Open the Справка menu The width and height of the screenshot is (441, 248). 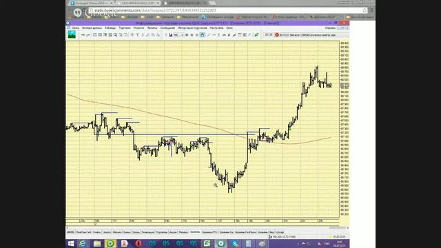330,28
